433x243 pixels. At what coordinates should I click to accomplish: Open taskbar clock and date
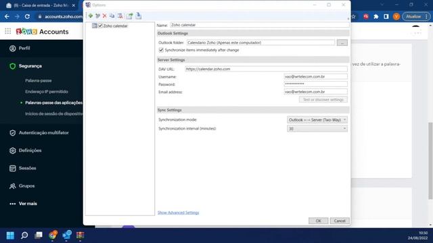(417, 236)
